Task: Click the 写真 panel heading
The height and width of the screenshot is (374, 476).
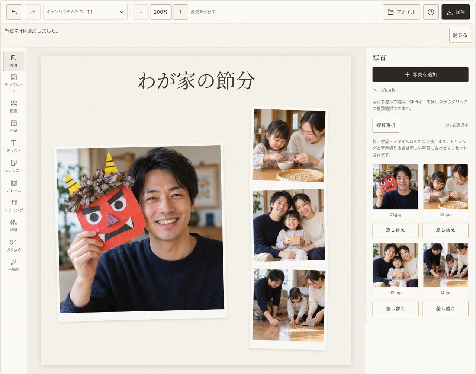Action: click(379, 58)
